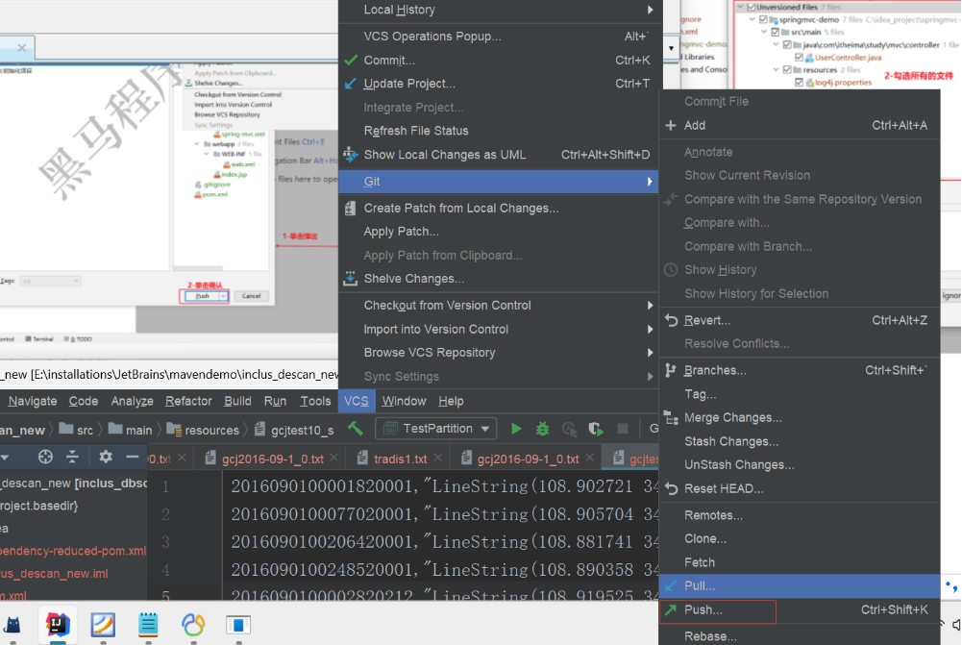Click the main breadcrumb folder
The image size is (962, 645).
tap(131, 431)
